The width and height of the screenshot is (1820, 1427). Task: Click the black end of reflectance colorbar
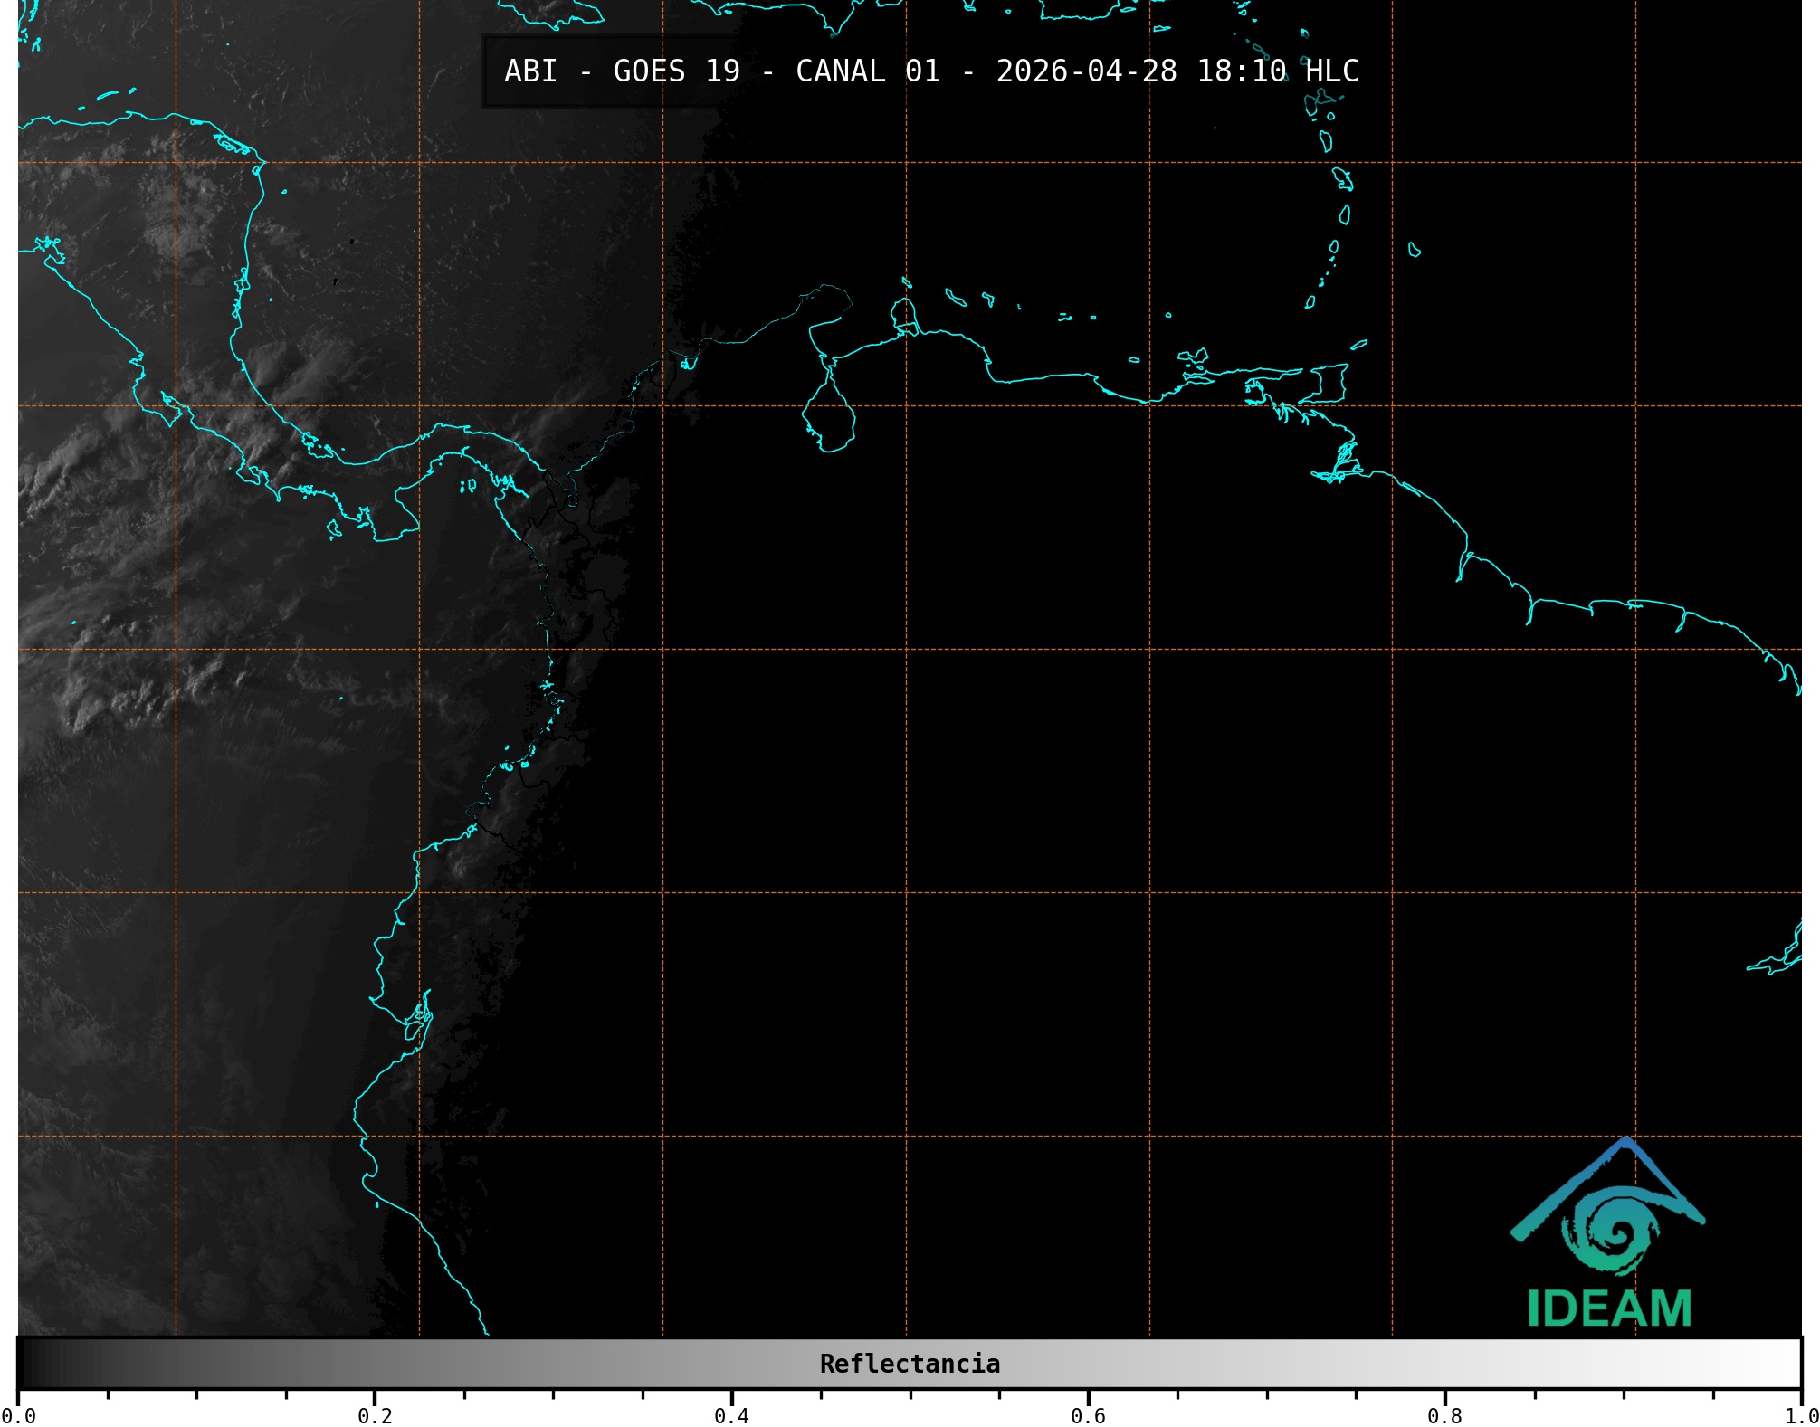click(x=25, y=1364)
